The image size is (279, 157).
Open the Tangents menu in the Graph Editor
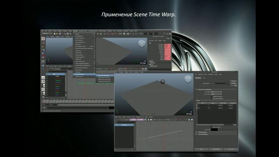click(138, 117)
